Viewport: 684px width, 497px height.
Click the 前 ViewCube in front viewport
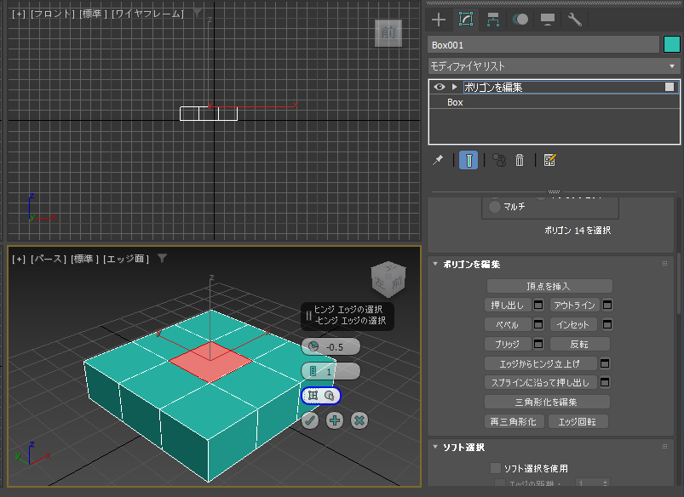coord(388,33)
